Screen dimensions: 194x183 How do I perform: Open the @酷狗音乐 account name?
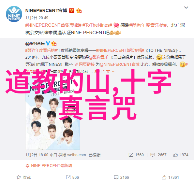[x=35, y=44]
